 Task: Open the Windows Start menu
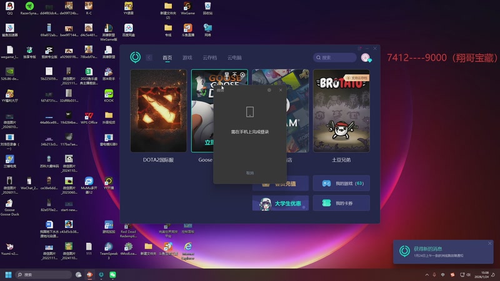coord(9,275)
